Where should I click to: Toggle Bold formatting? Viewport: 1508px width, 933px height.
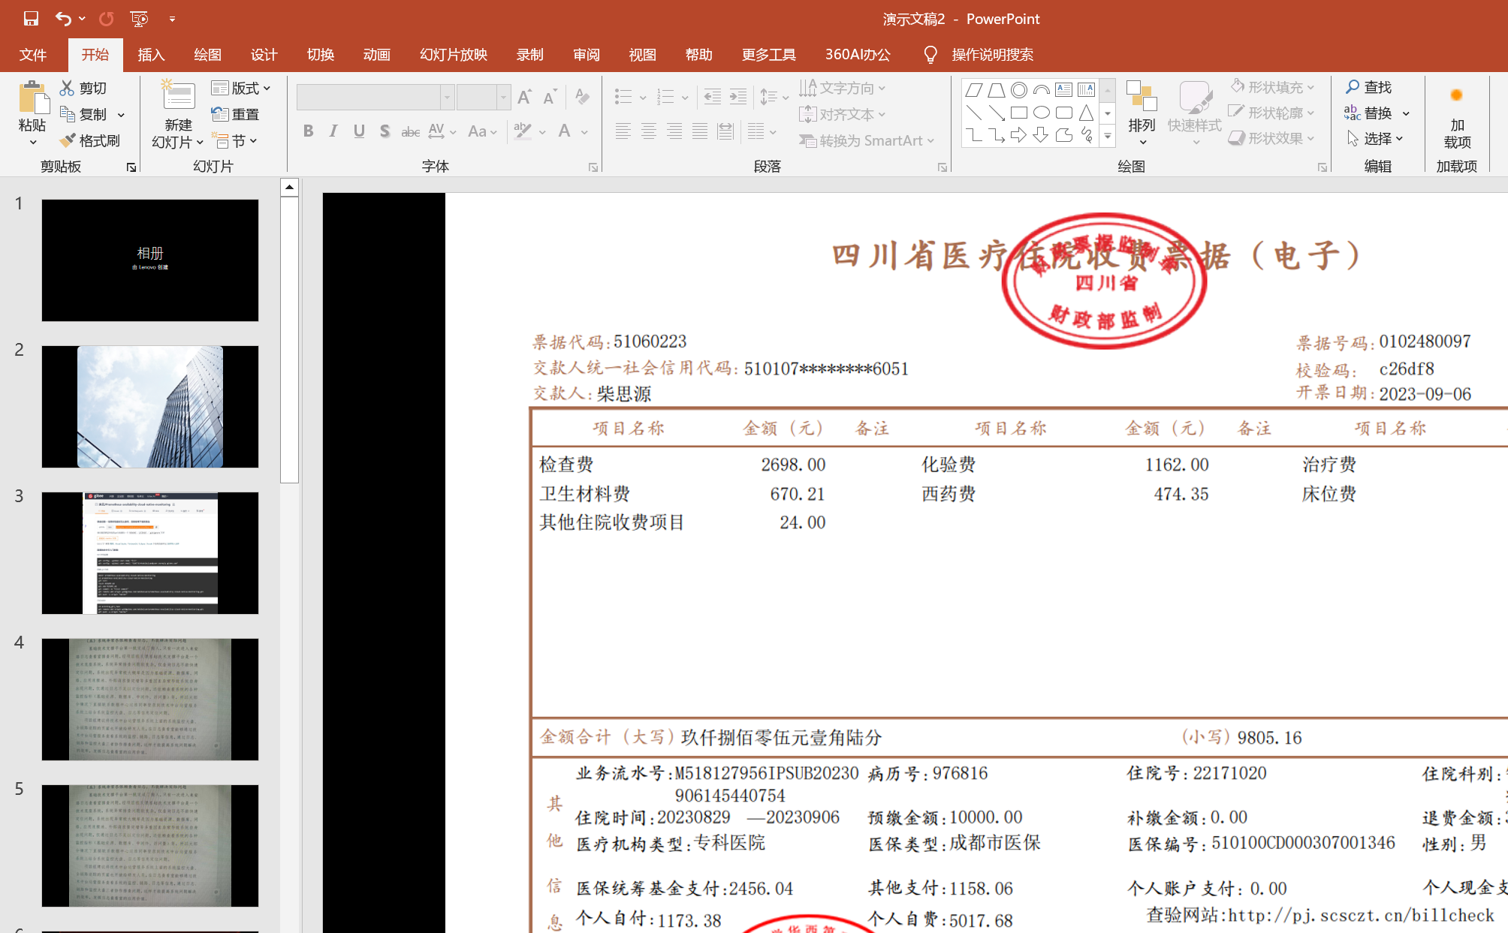point(308,131)
